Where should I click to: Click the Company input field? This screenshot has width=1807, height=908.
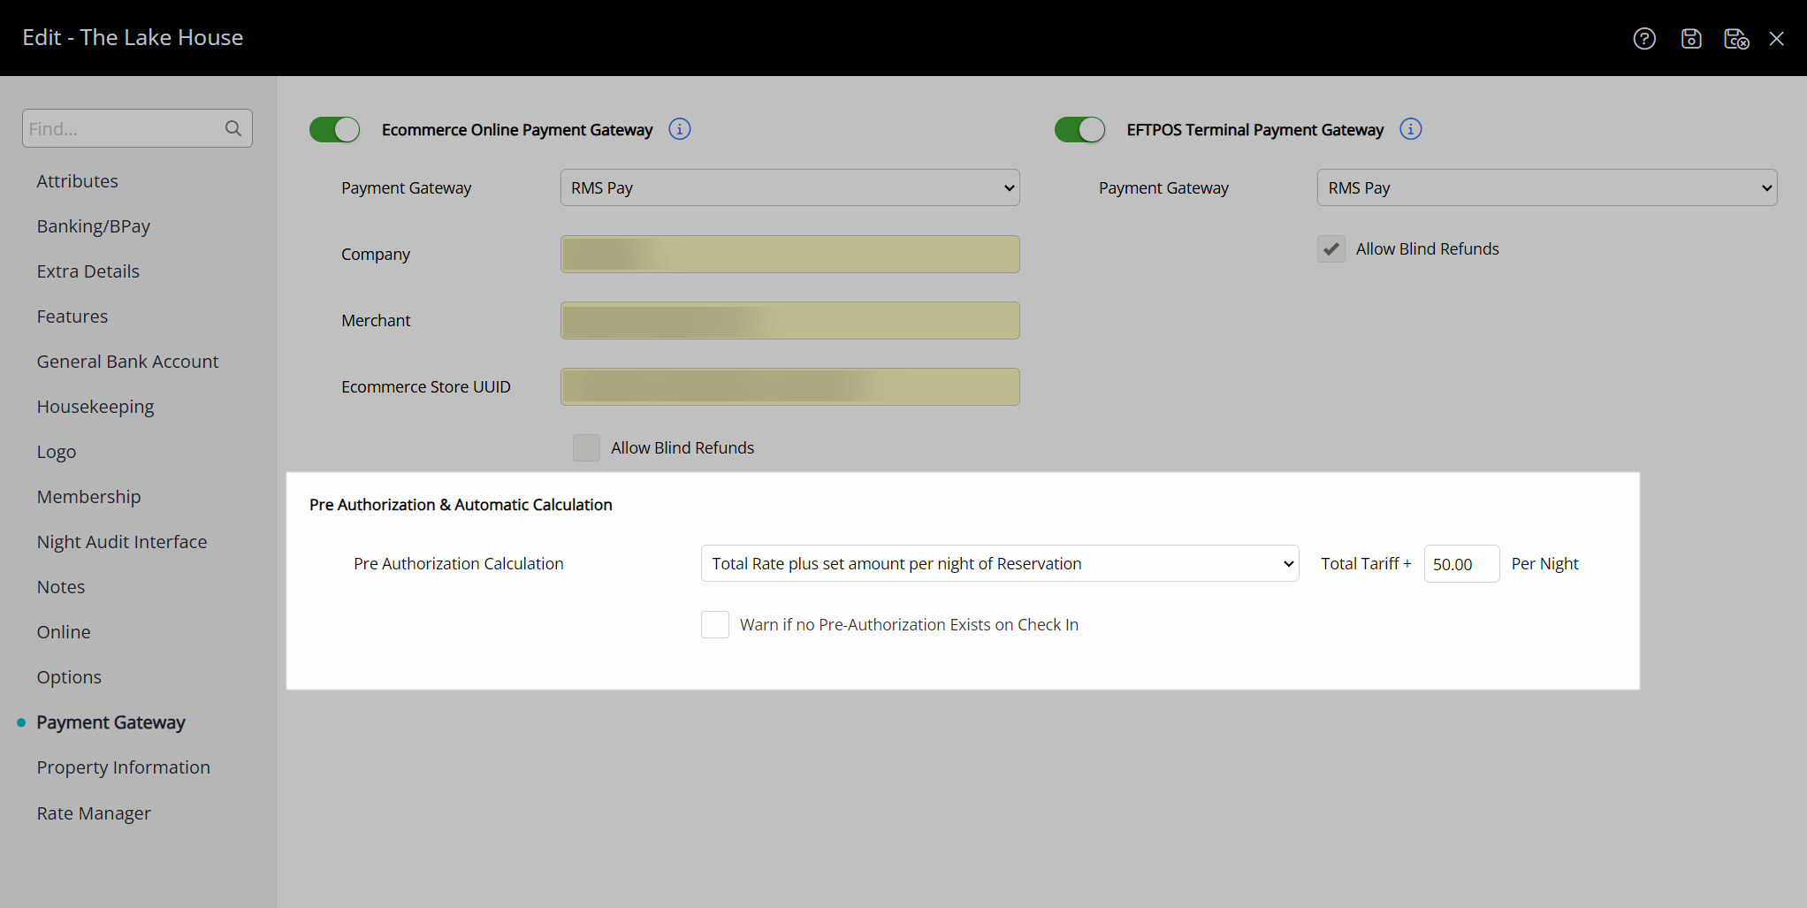click(x=789, y=254)
